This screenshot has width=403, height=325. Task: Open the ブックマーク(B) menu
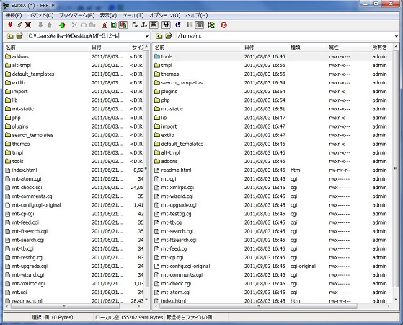click(76, 15)
